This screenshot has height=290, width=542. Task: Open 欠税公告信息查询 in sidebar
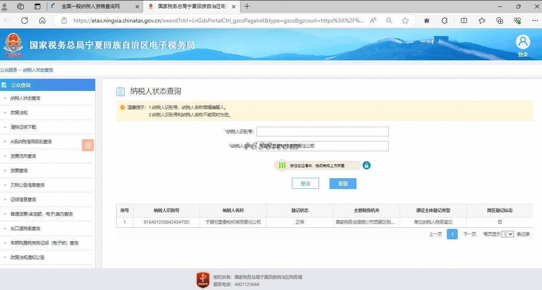27,185
